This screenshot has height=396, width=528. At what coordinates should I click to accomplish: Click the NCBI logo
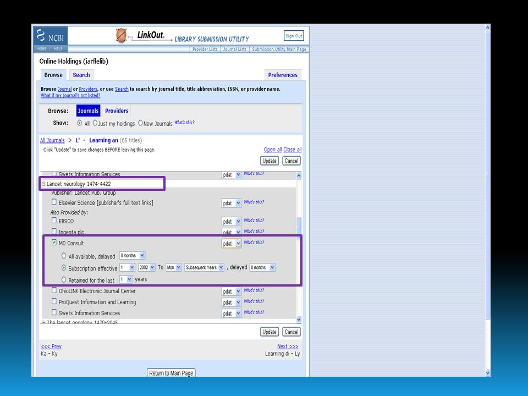(51, 36)
